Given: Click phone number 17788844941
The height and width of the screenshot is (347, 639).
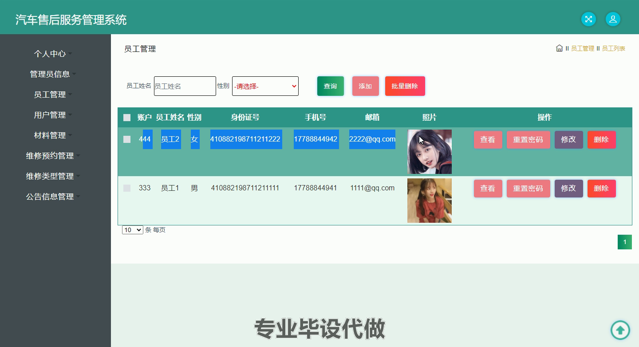Looking at the screenshot, I should click(x=316, y=188).
